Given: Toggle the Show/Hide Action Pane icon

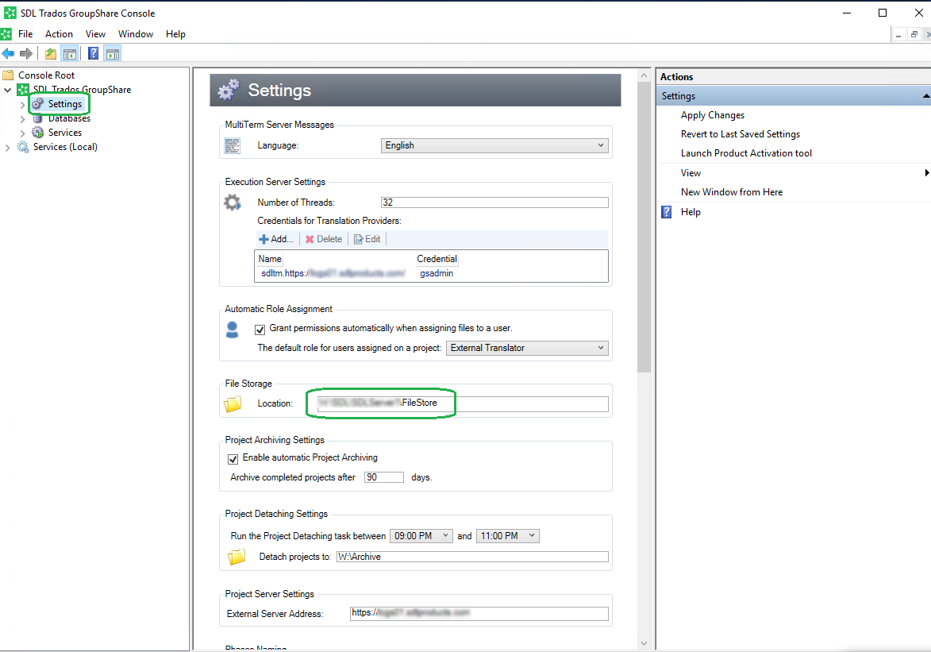Looking at the screenshot, I should click(x=112, y=54).
